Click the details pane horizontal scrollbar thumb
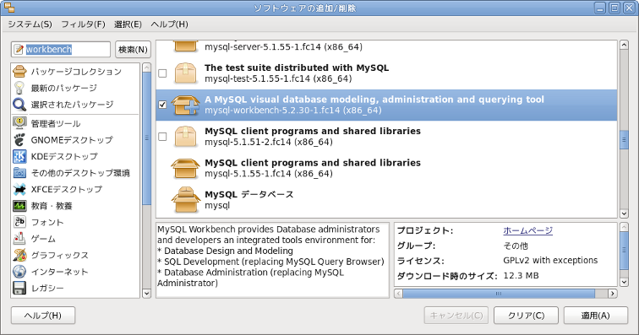Screen dimensions: 639x335 pos(499,294)
